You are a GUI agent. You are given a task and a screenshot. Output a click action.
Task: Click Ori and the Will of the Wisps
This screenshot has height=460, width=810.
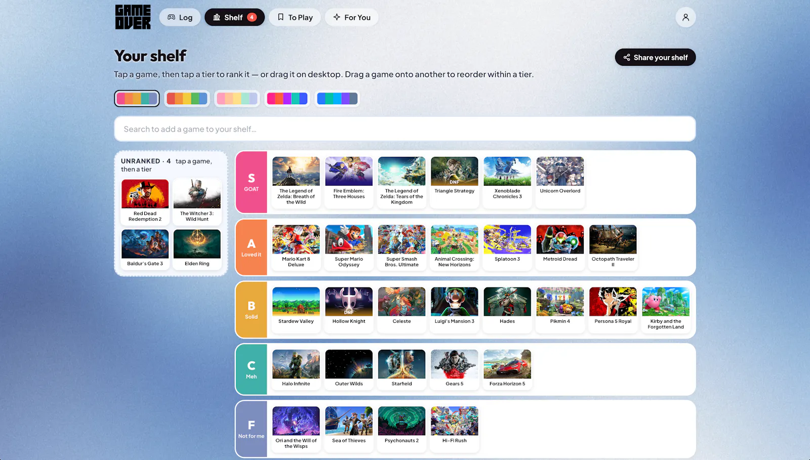click(296, 429)
